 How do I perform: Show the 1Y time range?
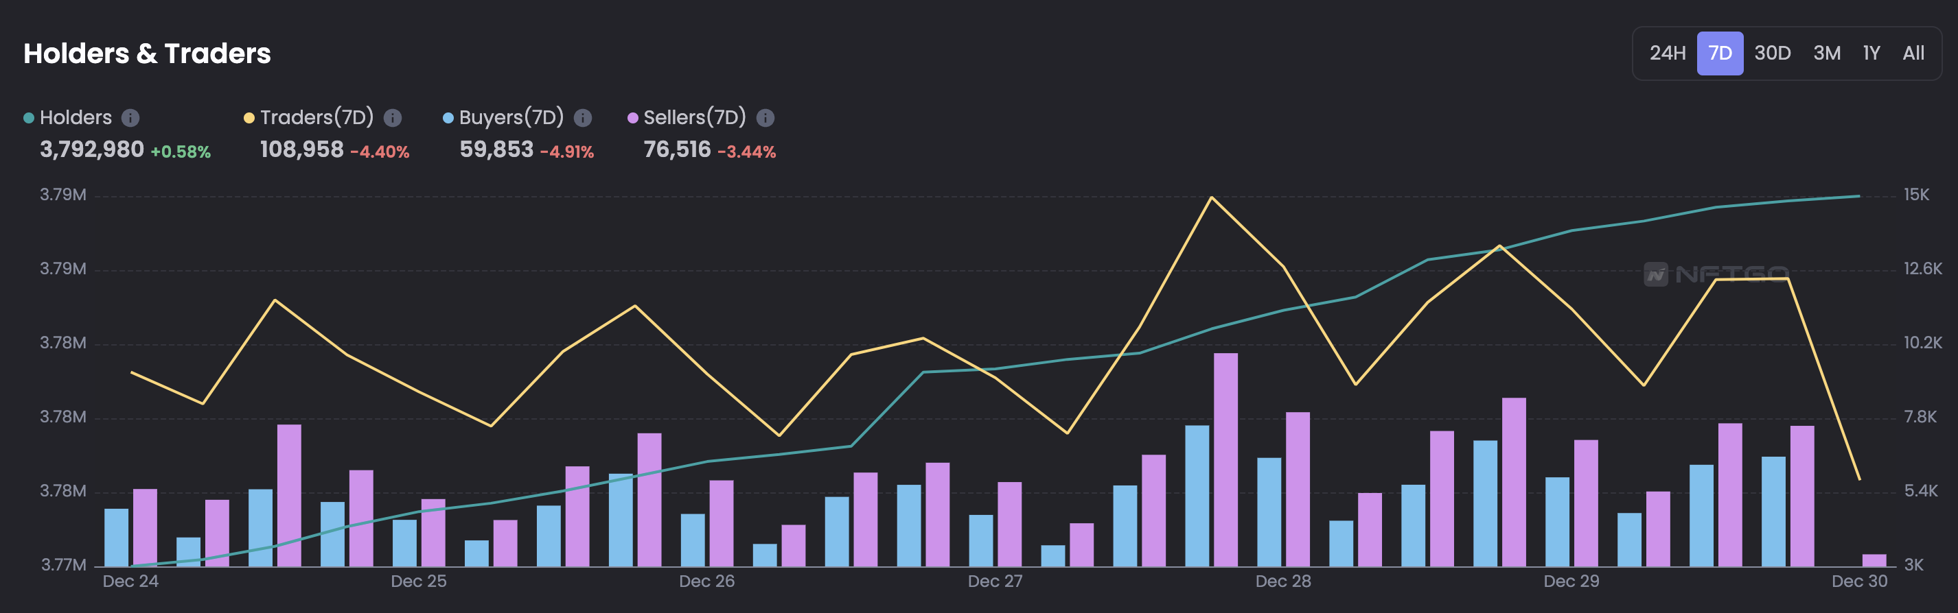(1871, 53)
